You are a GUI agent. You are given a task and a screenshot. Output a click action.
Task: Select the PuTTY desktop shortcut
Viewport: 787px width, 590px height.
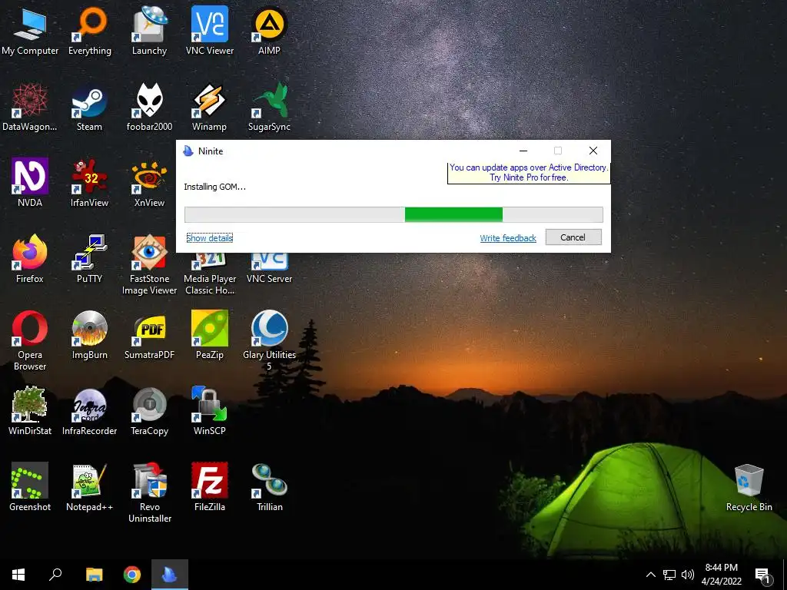(89, 260)
